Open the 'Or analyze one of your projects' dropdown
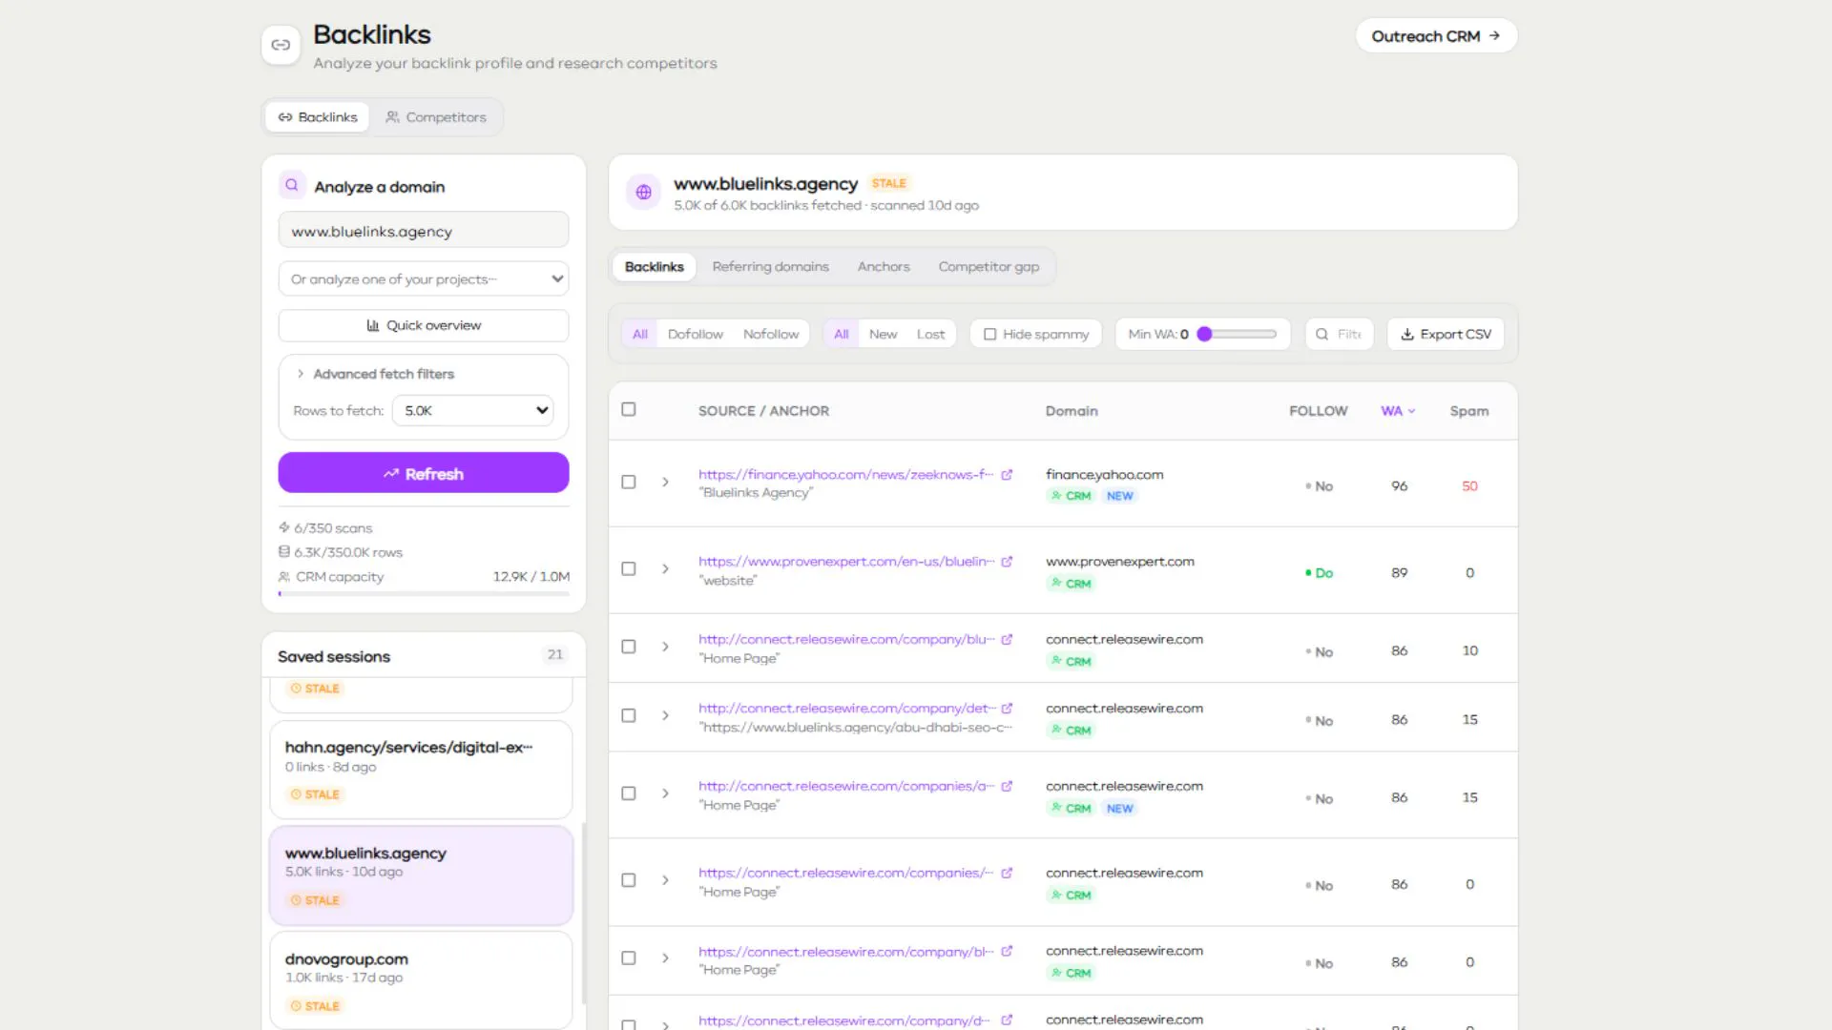This screenshot has height=1030, width=1832. (424, 279)
